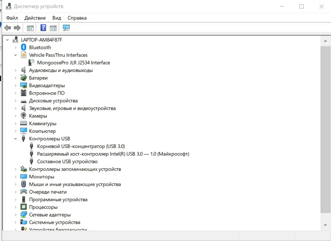Image resolution: width=331 pixels, height=241 pixels.
Task: Click the Дисковые устройства drive icon
Action: 23,101
